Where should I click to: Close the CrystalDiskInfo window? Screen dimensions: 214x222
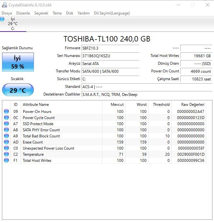[x=207, y=5]
